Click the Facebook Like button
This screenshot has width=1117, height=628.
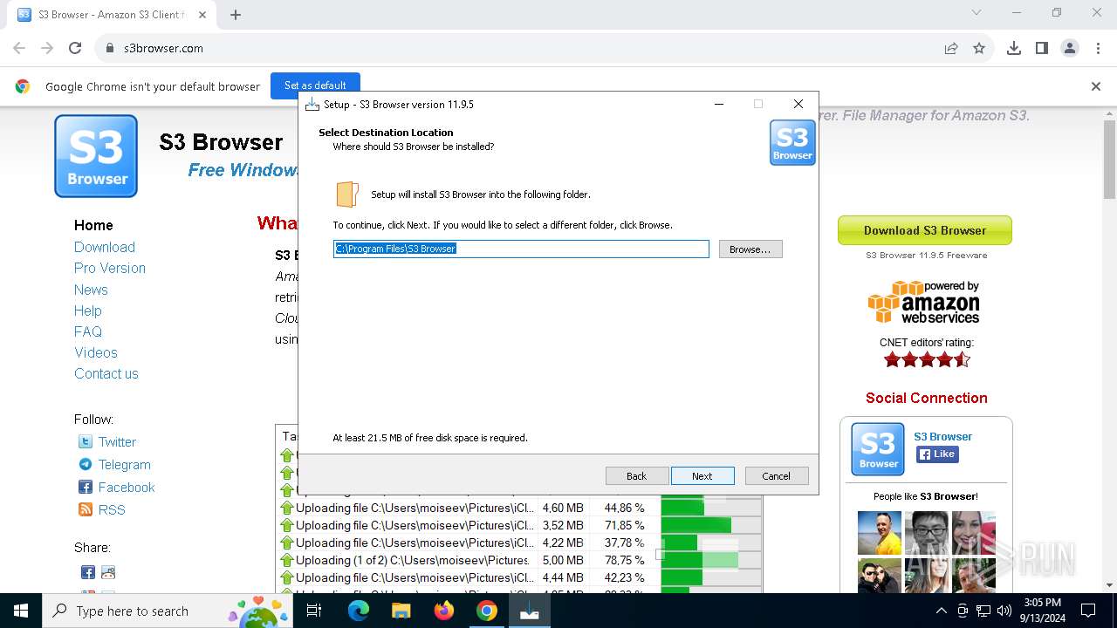937,454
